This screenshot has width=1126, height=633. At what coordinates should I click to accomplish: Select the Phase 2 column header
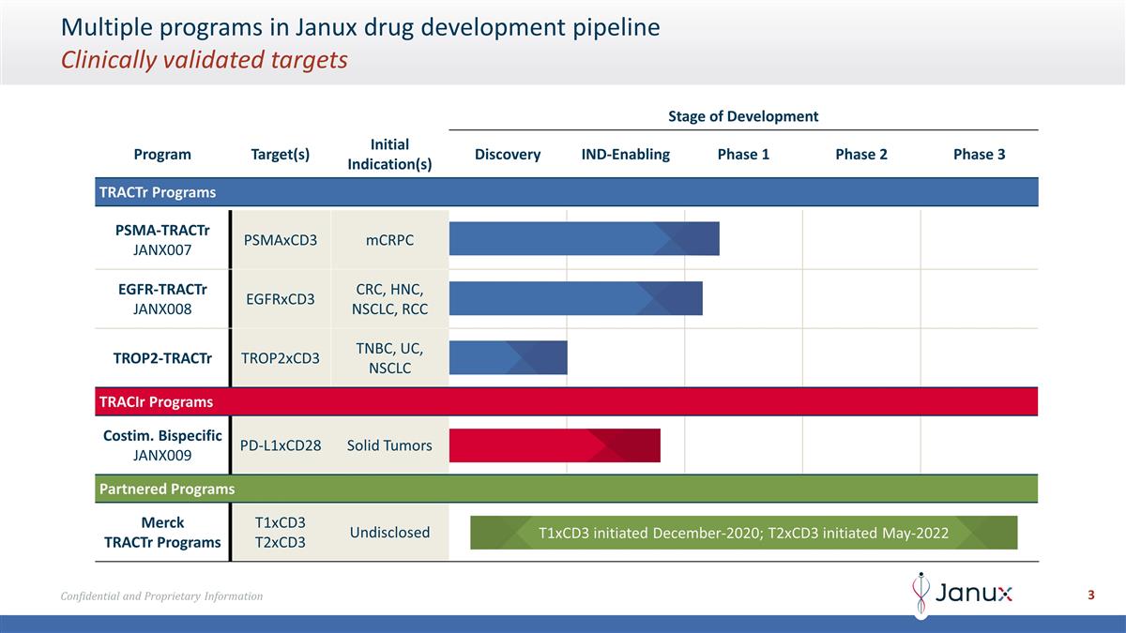(860, 154)
